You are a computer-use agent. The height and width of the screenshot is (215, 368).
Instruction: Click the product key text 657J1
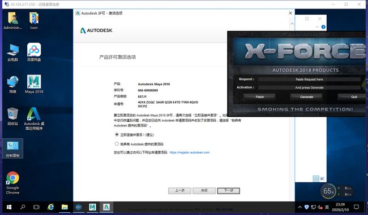click(142, 96)
